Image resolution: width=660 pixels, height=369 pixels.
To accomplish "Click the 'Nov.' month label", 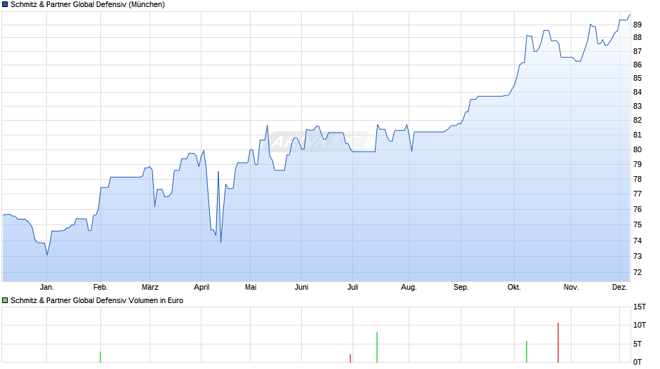I will coord(572,288).
